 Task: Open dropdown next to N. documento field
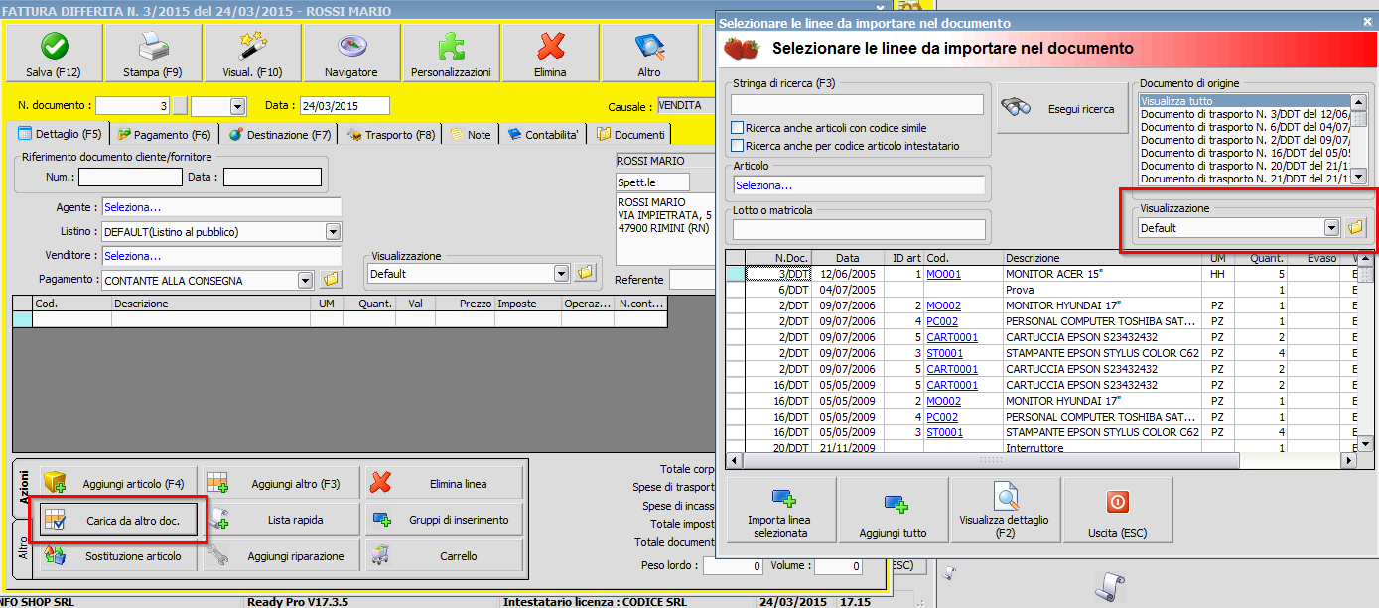tap(237, 106)
